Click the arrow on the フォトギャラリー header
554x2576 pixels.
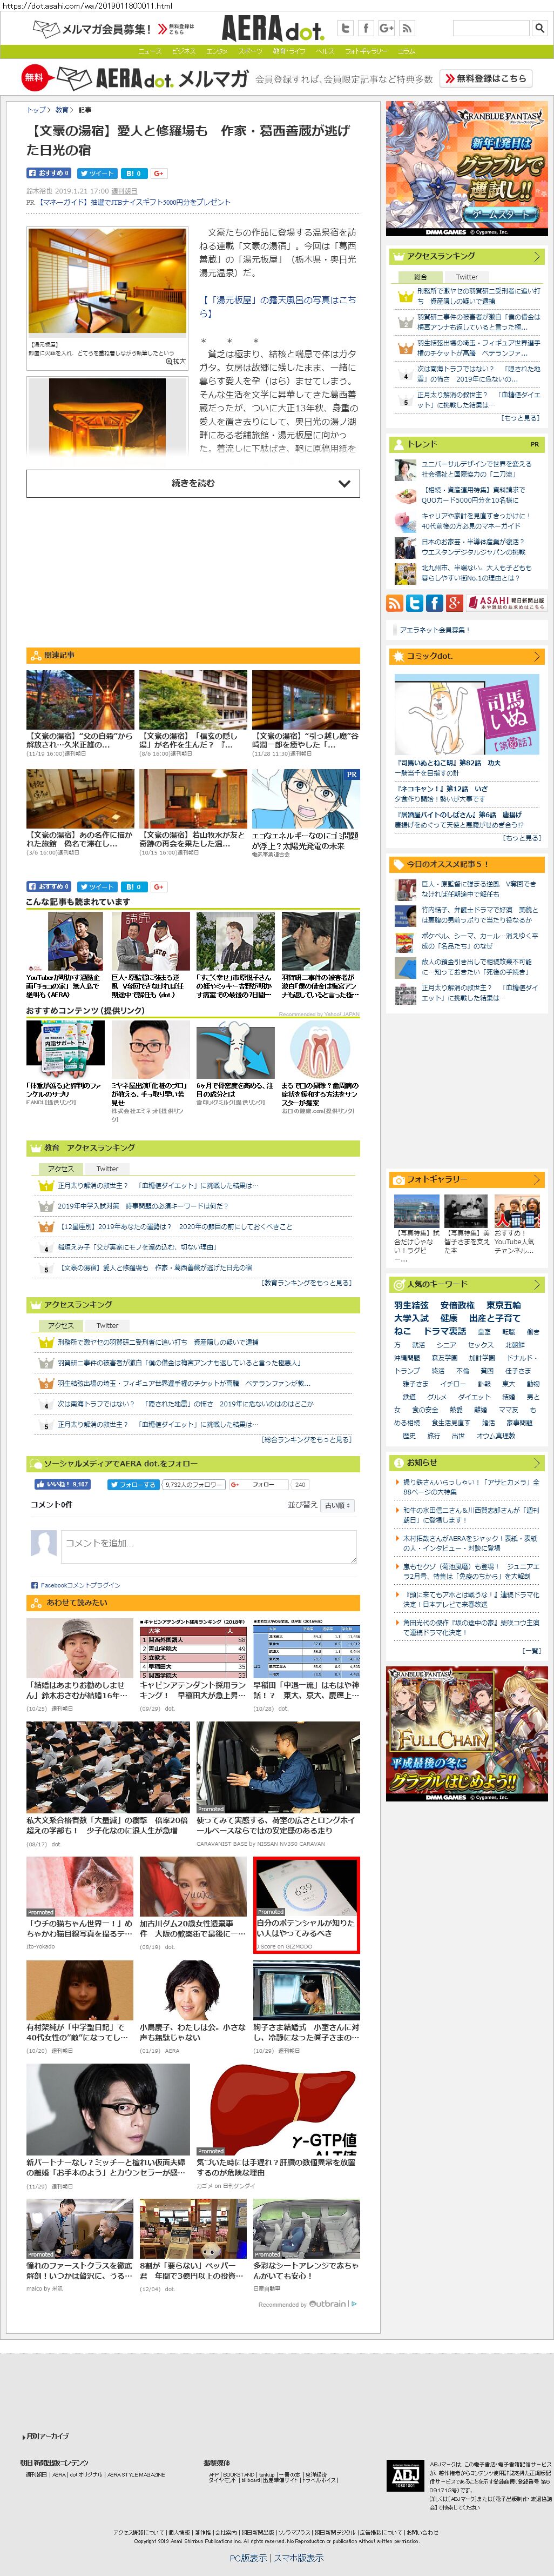pos(537,1180)
